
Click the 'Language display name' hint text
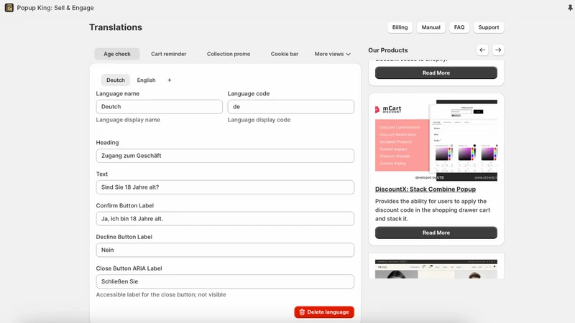128,120
